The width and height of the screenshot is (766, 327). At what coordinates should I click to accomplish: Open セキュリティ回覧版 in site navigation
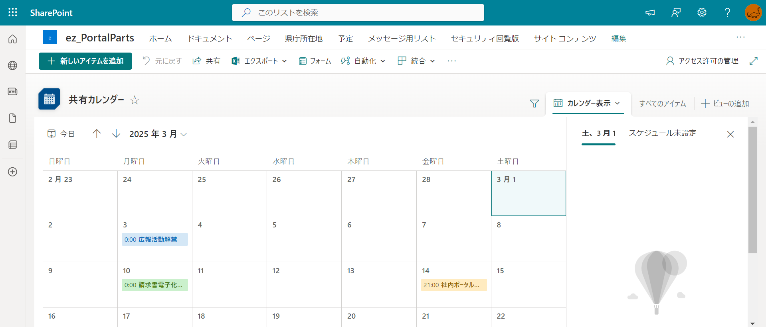pos(485,39)
